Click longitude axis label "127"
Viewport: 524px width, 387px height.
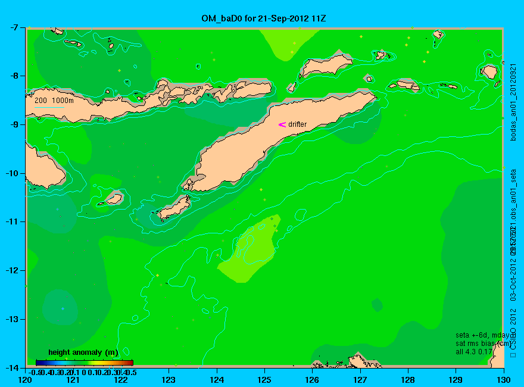pos(360,380)
